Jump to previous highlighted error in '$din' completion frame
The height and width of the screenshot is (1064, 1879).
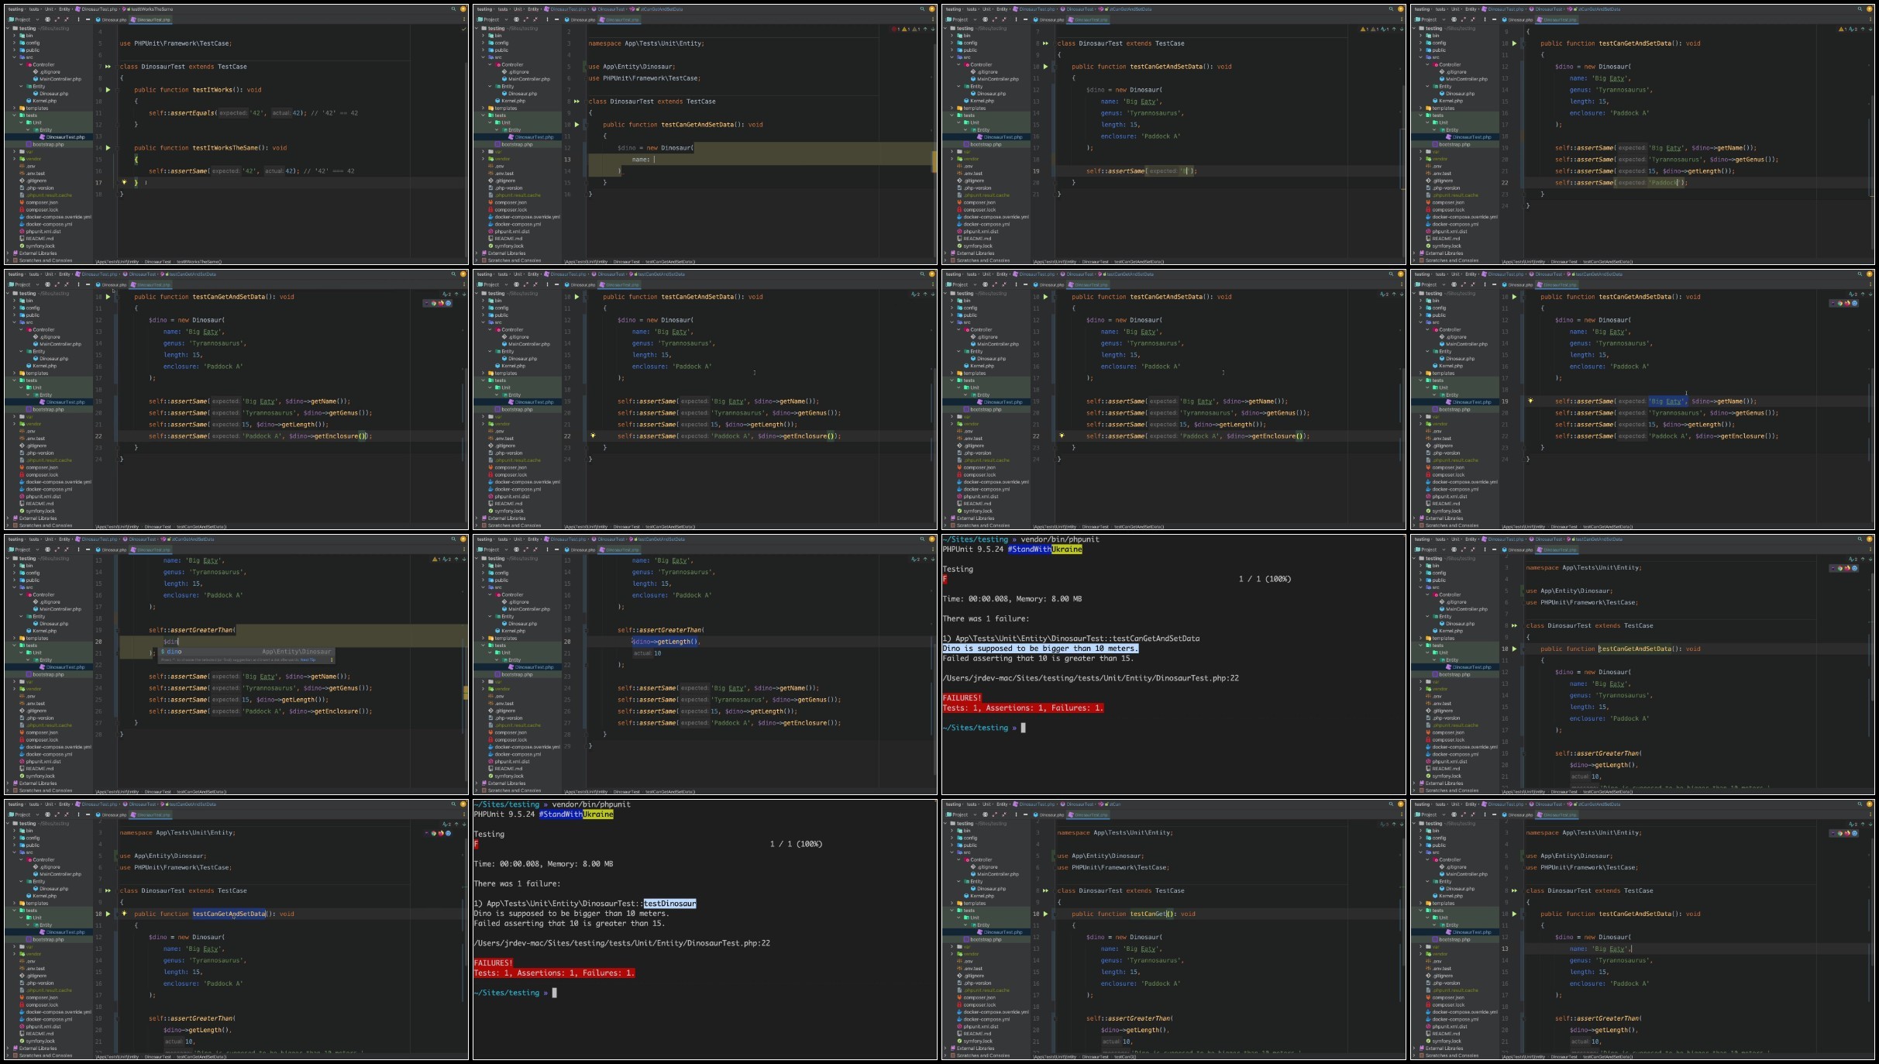point(456,559)
